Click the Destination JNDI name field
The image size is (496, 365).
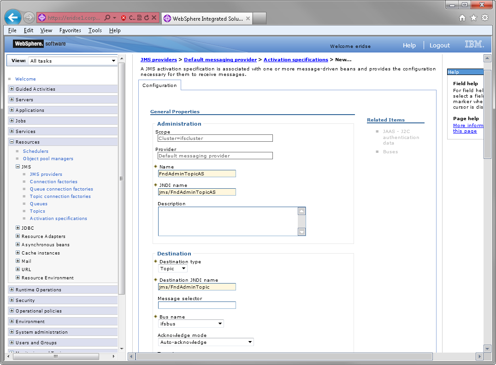pos(197,287)
